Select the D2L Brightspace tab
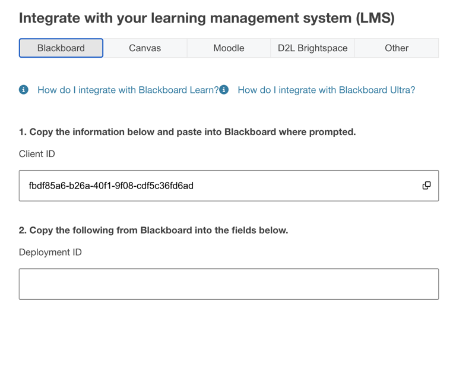Viewport: 475px width, 386px height. [x=312, y=48]
